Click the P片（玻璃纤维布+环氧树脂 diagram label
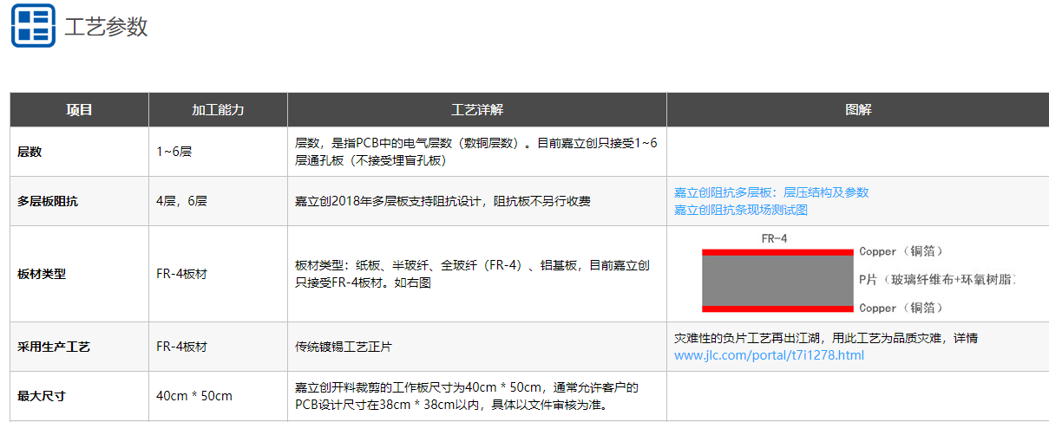This screenshot has width=1049, height=422. 936,280
